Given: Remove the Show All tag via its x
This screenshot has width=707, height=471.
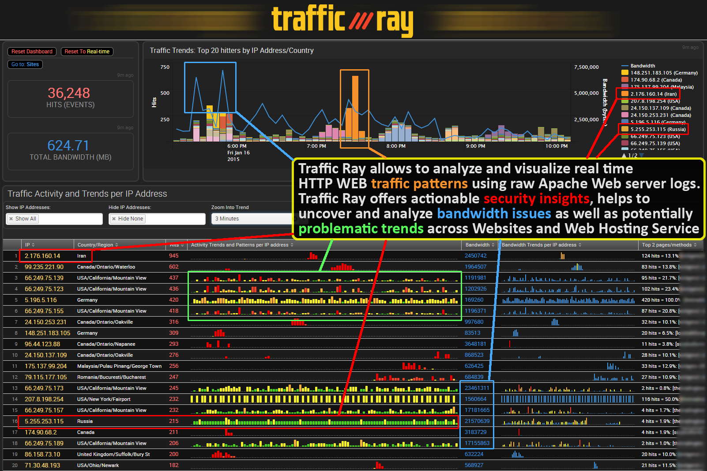Looking at the screenshot, I should [x=11, y=219].
